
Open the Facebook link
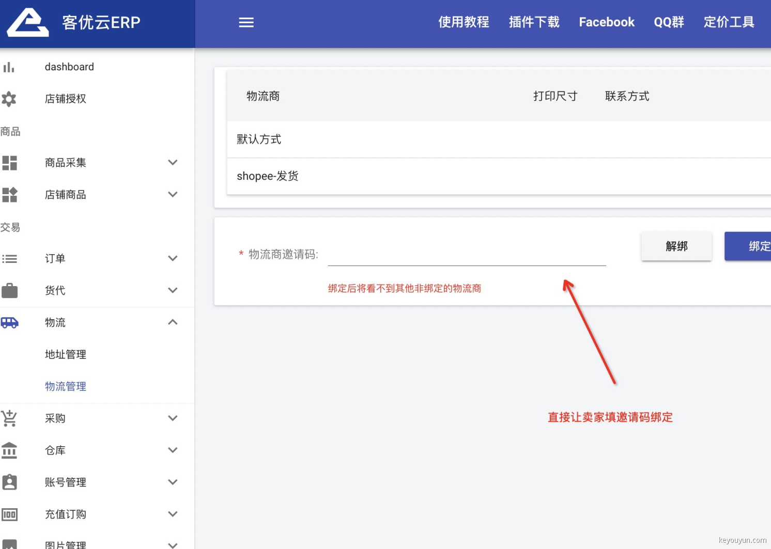pyautogui.click(x=607, y=22)
